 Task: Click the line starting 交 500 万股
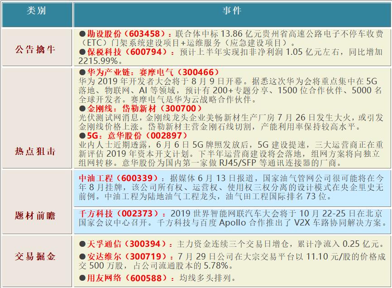point(156,265)
